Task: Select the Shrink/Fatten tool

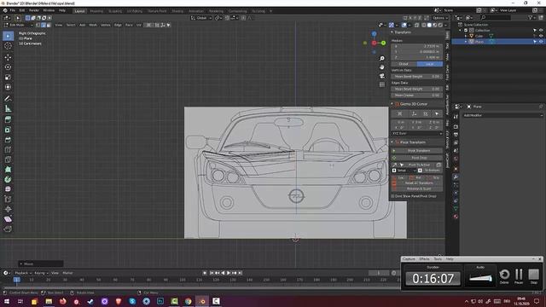Action: pyautogui.click(x=8, y=209)
